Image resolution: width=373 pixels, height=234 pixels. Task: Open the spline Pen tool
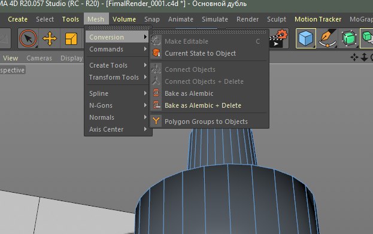327,38
